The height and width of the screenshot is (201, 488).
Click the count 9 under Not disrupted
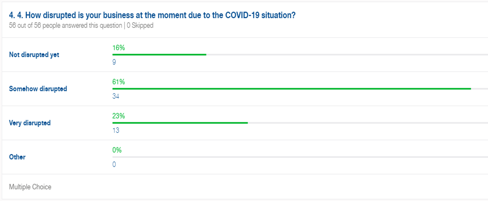114,62
